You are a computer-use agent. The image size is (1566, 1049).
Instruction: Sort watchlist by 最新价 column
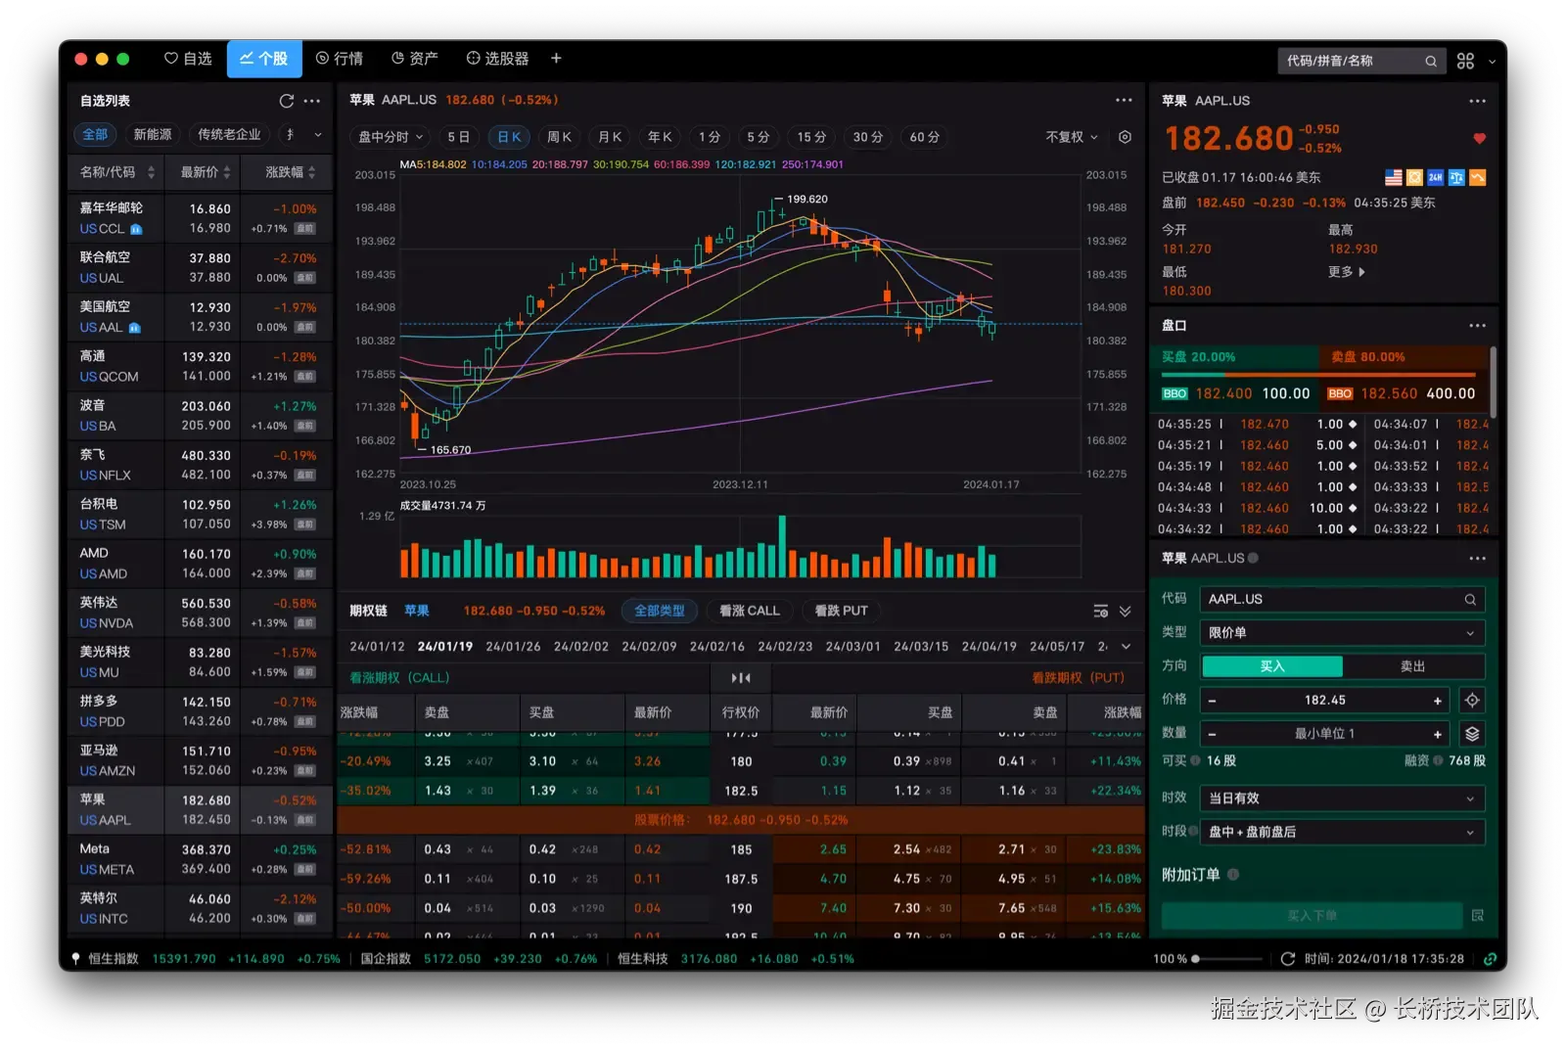tap(205, 172)
